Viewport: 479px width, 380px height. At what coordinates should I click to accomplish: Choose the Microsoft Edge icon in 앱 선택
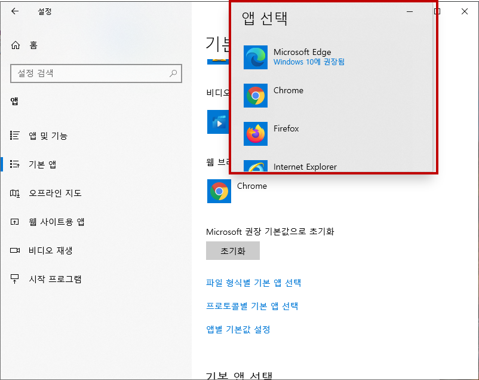256,57
